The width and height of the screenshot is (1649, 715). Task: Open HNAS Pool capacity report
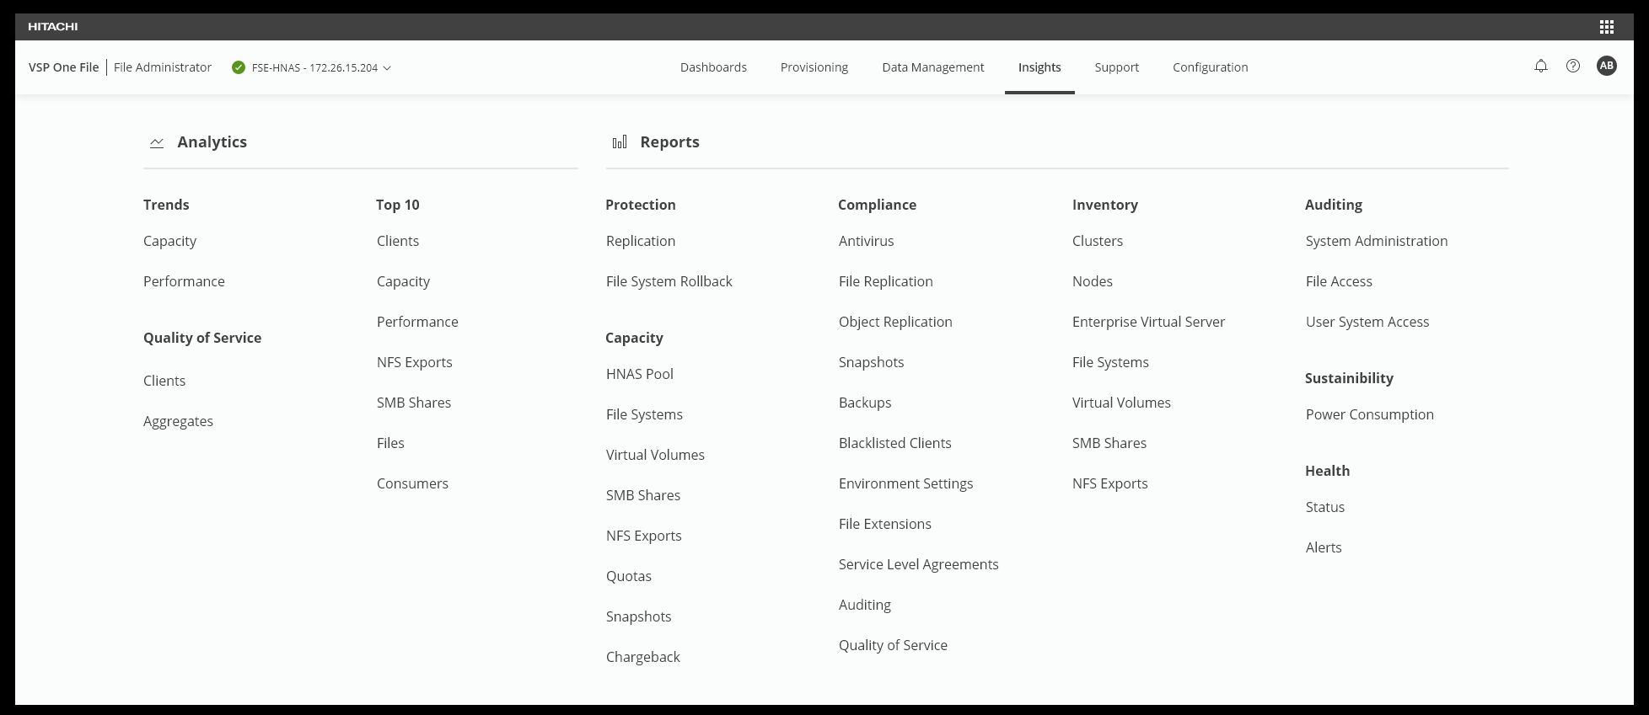[640, 374]
